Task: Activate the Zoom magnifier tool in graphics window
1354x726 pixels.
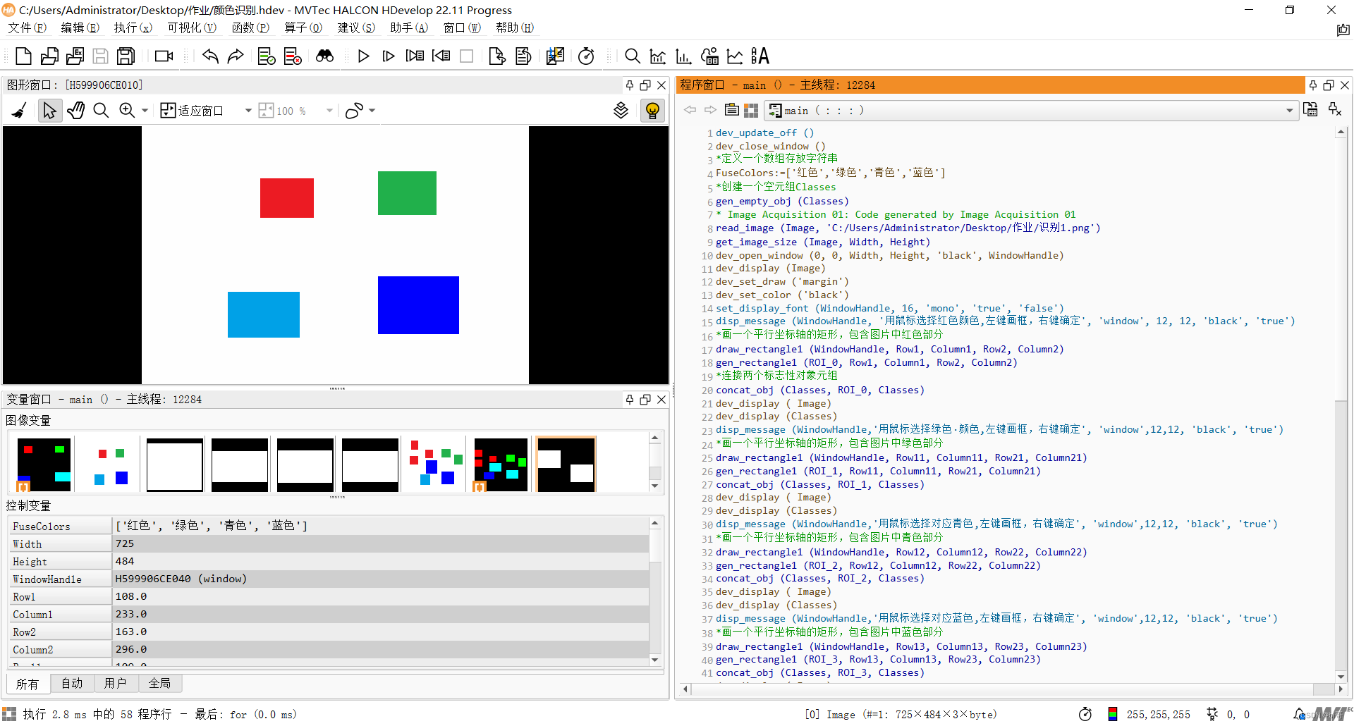Action: click(x=101, y=111)
